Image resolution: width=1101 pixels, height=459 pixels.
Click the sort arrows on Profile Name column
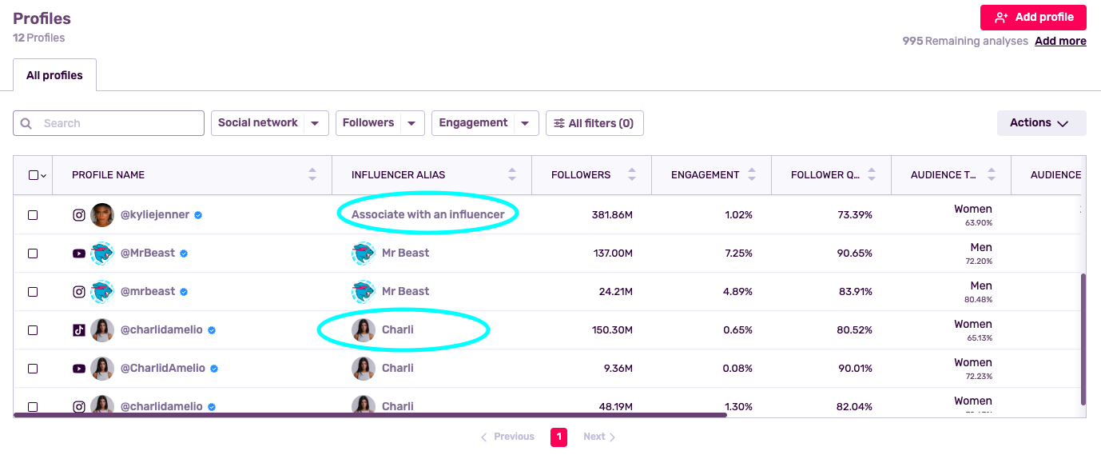312,174
